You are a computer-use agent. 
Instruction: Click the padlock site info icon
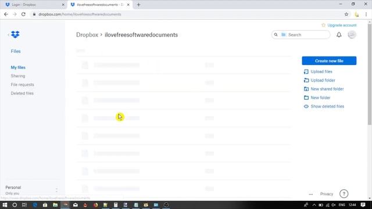(34, 14)
